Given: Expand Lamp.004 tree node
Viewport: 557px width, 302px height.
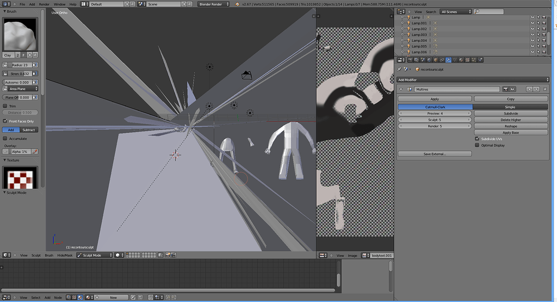Looking at the screenshot, I should click(403, 40).
